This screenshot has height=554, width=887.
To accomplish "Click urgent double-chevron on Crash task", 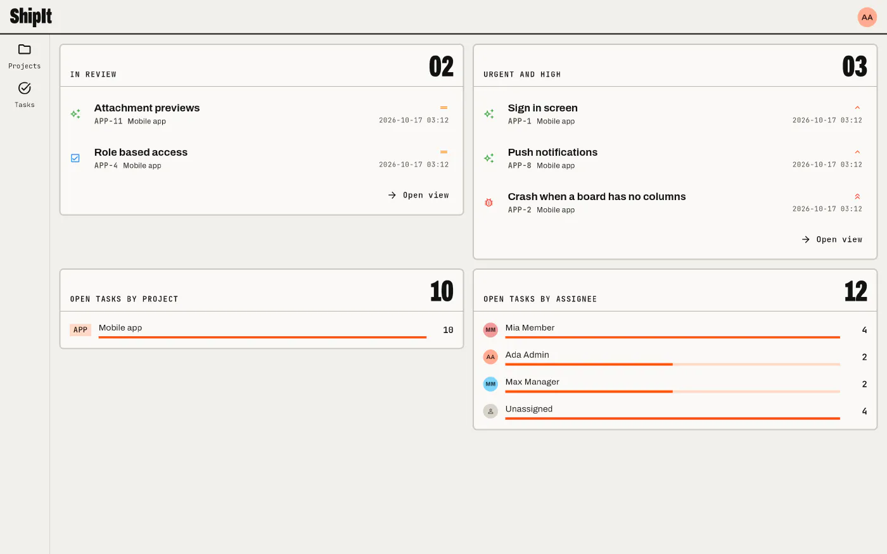I will tap(857, 196).
